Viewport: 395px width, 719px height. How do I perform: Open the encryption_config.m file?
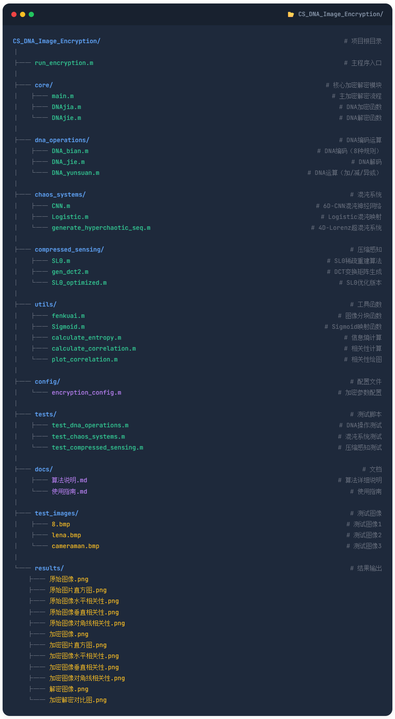(86, 392)
